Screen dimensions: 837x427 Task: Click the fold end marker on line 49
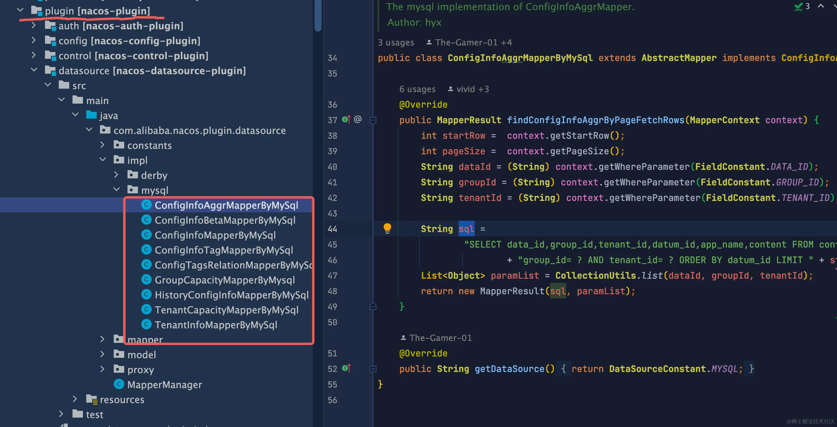pyautogui.click(x=373, y=306)
